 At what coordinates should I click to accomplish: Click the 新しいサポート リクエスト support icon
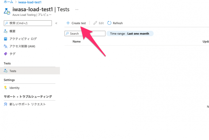(6, 104)
